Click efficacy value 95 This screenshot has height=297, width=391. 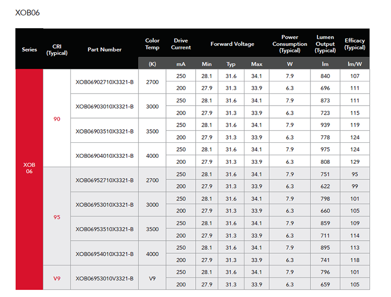pos(355,174)
